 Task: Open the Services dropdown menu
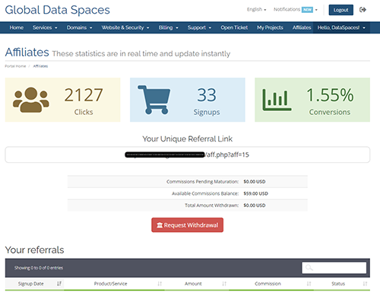pos(45,27)
